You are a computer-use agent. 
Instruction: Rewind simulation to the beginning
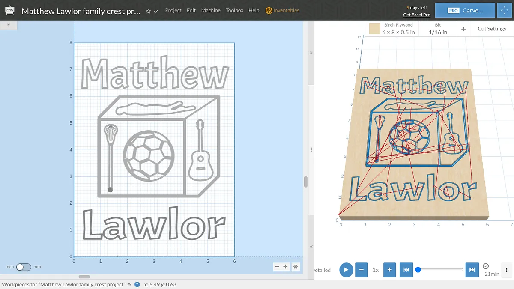point(406,270)
